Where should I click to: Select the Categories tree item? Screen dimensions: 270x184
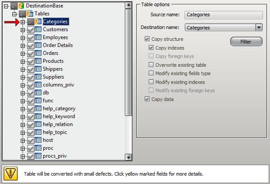(x=56, y=22)
